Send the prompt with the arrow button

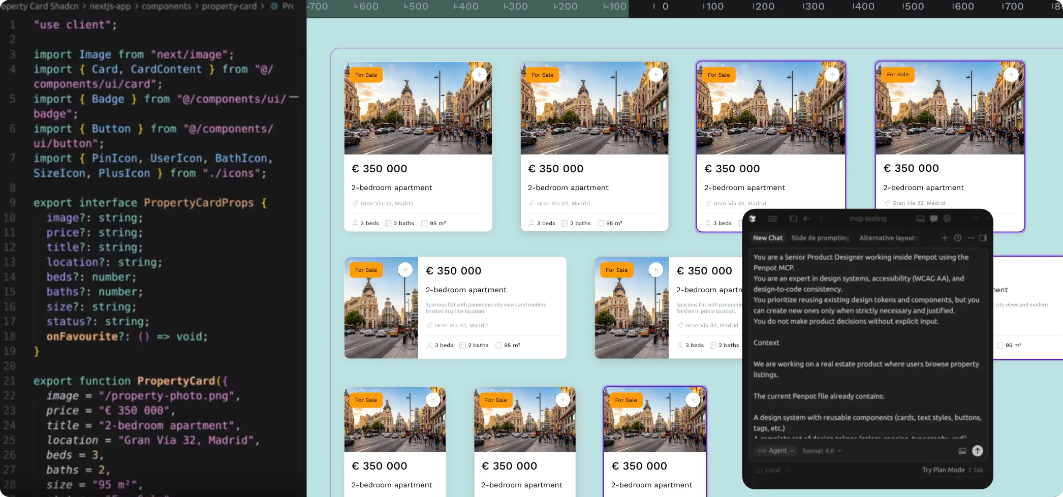coord(977,451)
